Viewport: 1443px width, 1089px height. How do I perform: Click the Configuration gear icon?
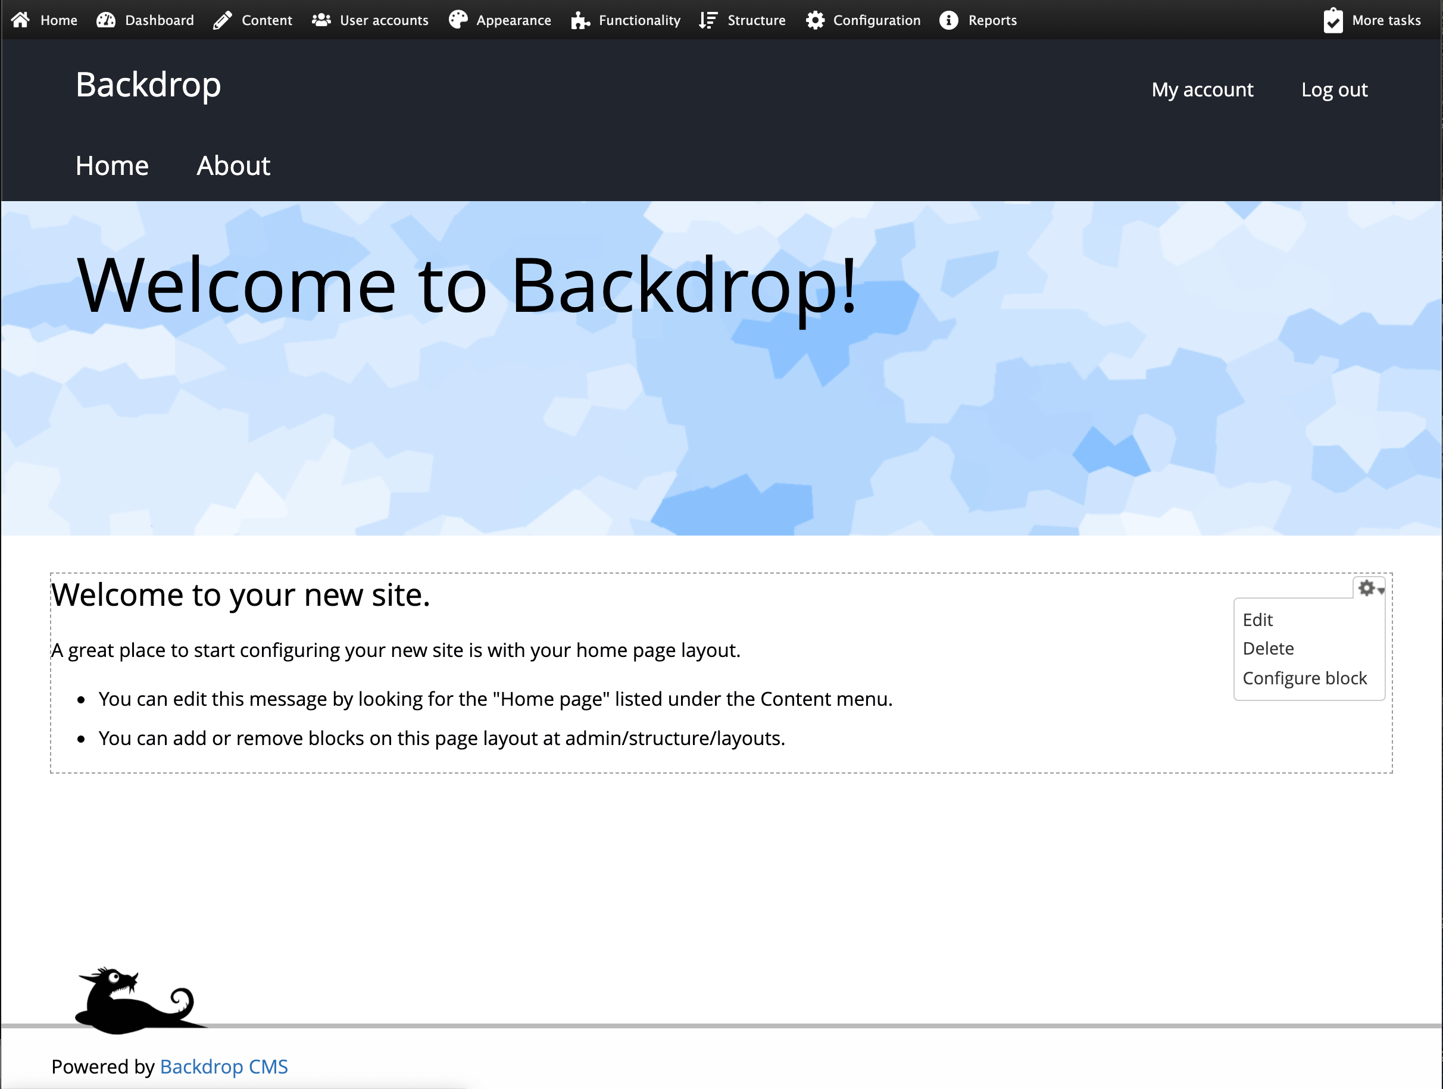pyautogui.click(x=815, y=20)
